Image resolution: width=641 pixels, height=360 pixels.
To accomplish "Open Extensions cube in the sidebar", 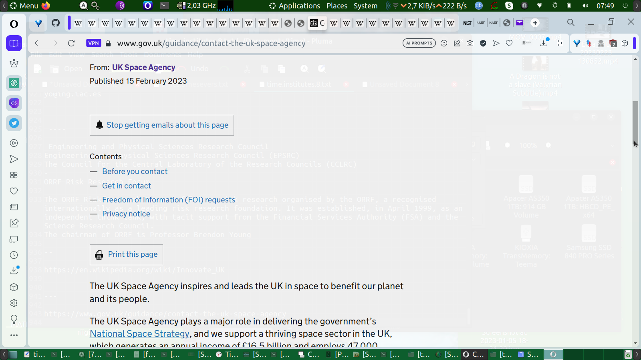I will [14, 287].
